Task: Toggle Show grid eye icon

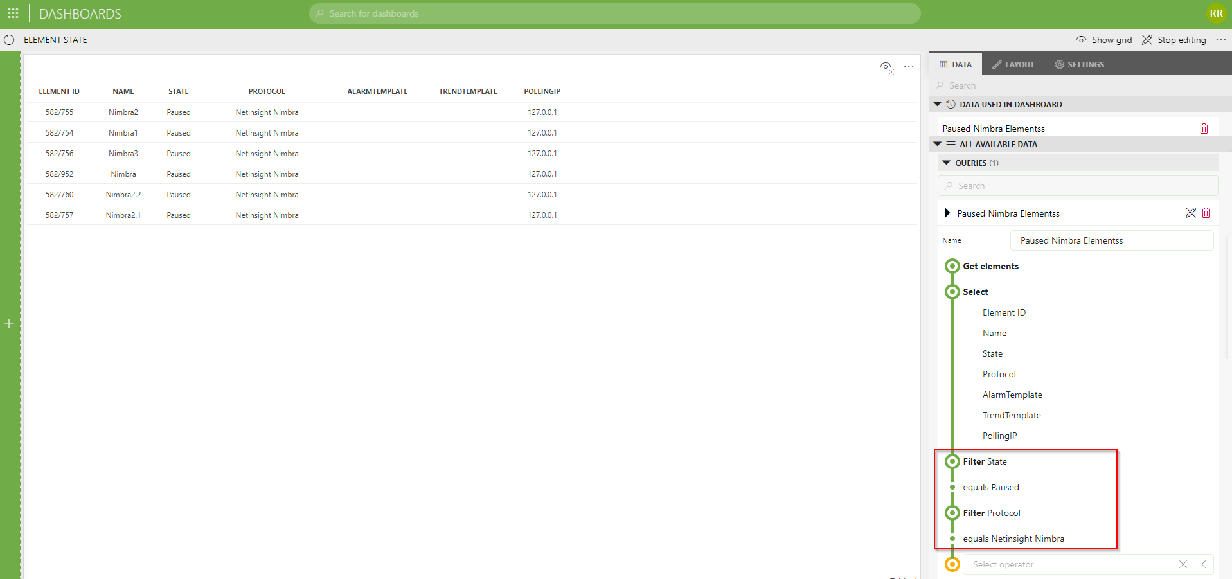Action: (1082, 40)
